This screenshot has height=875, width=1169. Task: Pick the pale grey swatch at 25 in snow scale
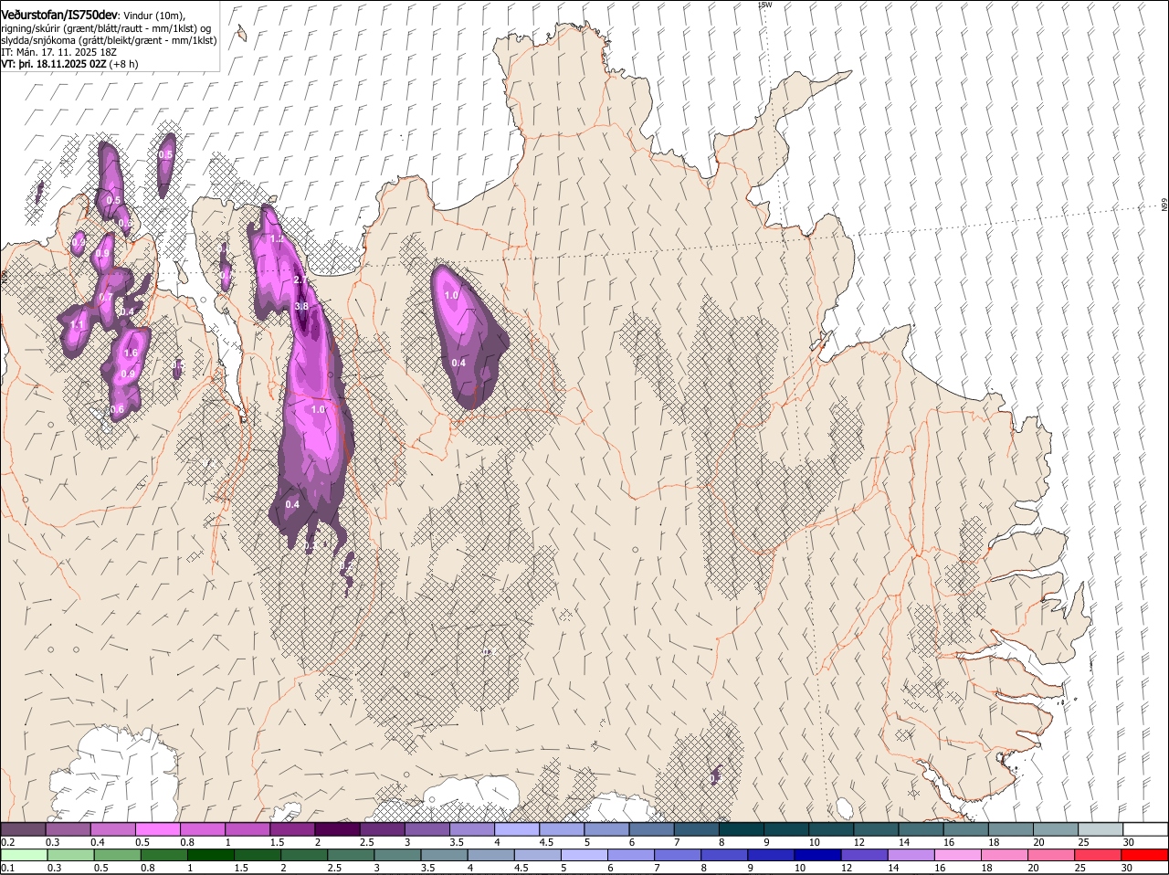[1101, 829]
